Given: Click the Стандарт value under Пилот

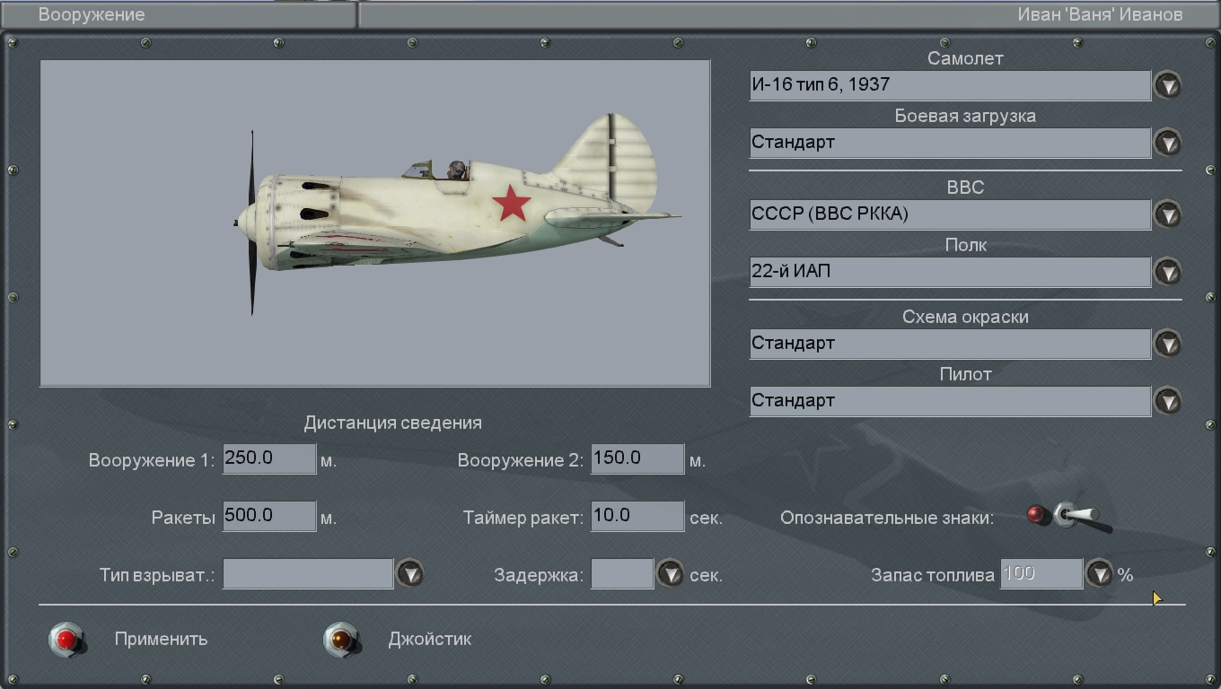Looking at the screenshot, I should pyautogui.click(x=950, y=401).
